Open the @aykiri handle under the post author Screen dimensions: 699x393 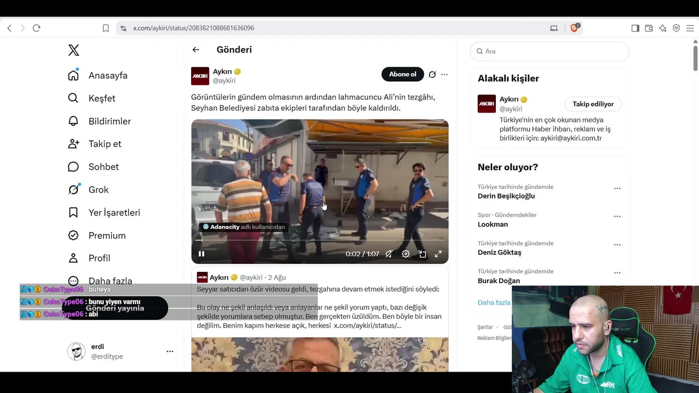pyautogui.click(x=224, y=81)
